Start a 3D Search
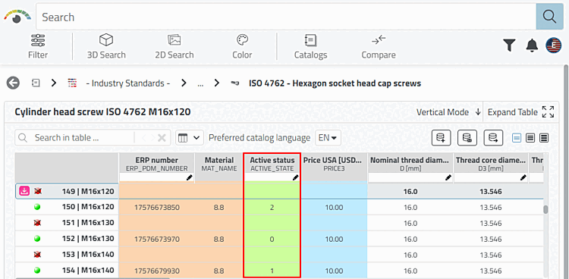569x279 pixels. 106,46
